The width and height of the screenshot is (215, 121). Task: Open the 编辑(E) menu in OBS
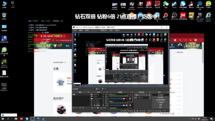pos(81,30)
